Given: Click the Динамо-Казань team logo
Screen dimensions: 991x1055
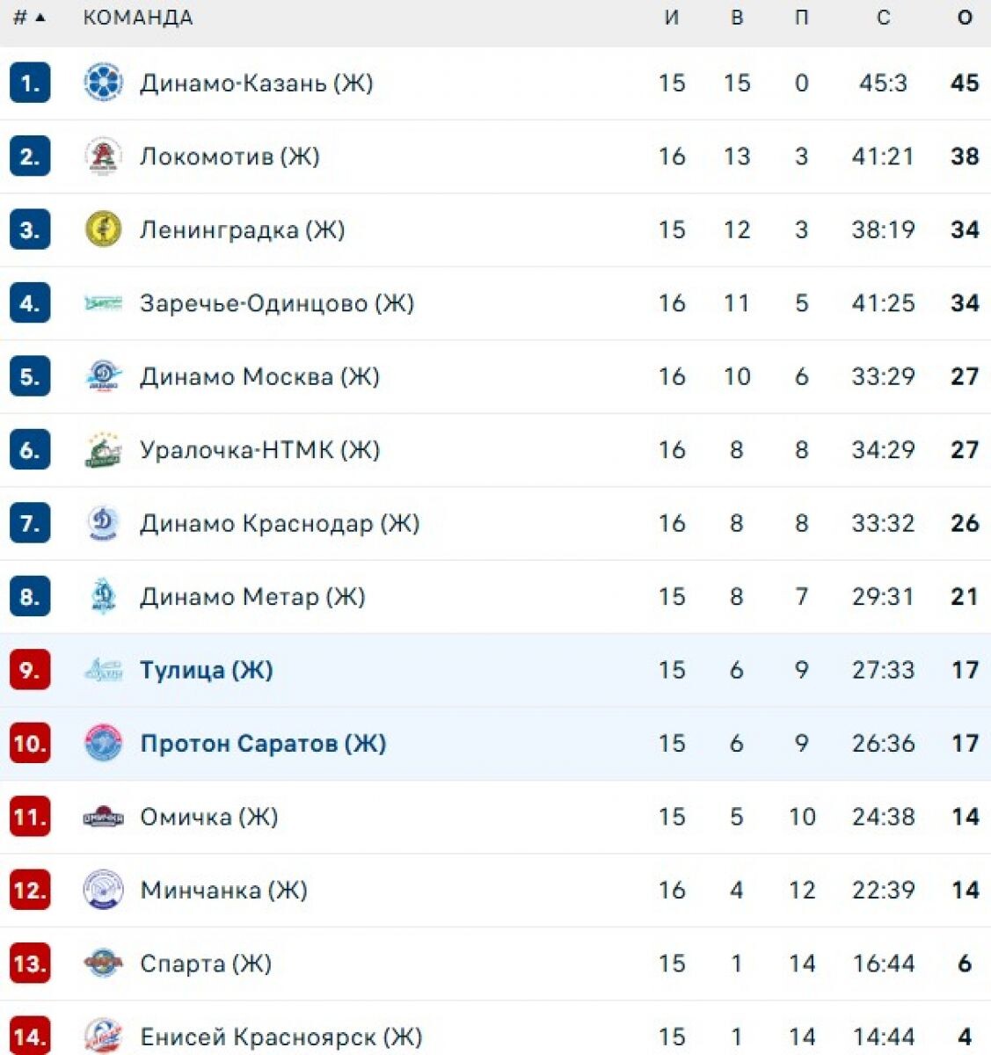Looking at the screenshot, I should click(x=106, y=83).
